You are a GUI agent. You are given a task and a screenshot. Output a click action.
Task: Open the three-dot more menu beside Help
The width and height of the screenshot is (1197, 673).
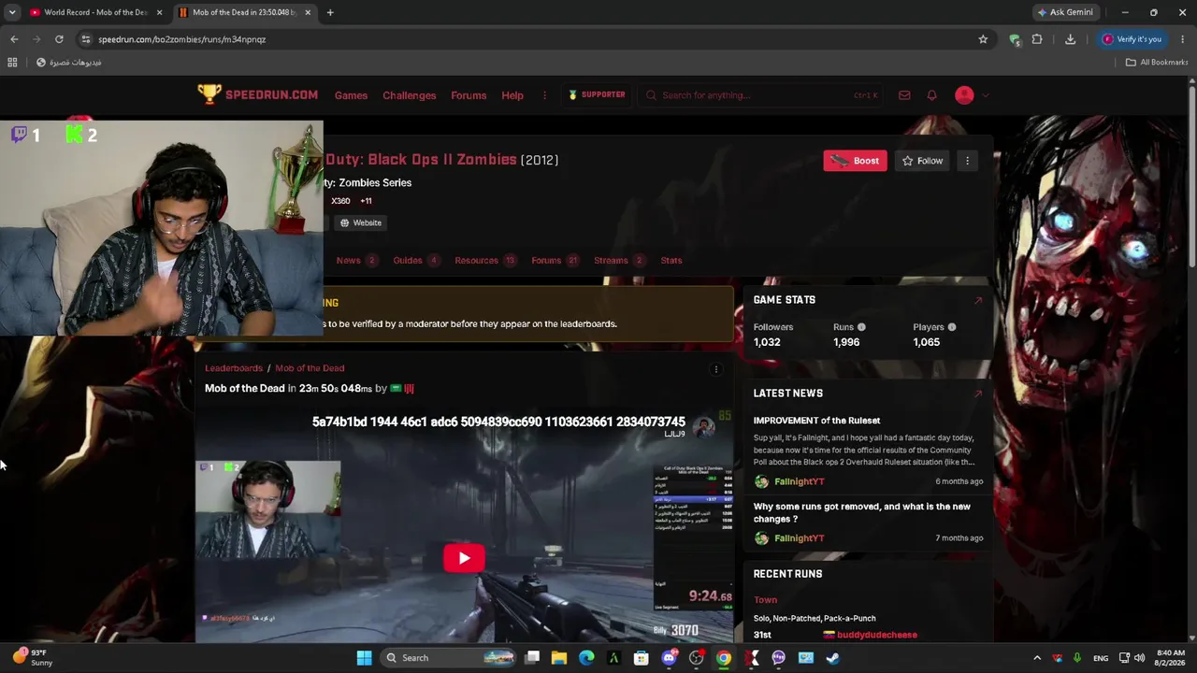(x=544, y=95)
